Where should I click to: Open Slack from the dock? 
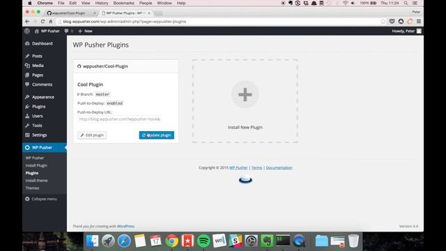tap(236, 241)
